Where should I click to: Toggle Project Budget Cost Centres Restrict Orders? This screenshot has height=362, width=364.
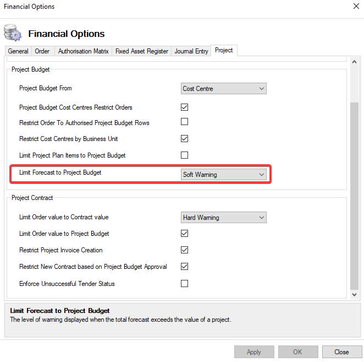[185, 107]
